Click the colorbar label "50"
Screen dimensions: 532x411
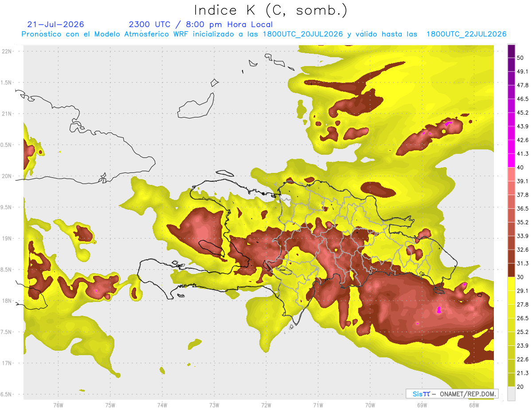click(521, 58)
